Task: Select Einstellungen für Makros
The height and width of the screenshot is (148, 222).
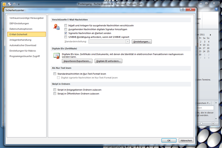Action: point(27,51)
